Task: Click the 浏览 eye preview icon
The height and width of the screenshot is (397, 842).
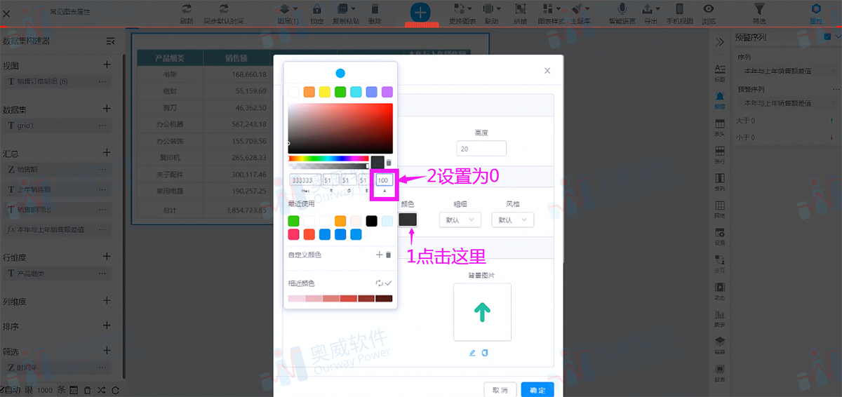Action: 709,9
